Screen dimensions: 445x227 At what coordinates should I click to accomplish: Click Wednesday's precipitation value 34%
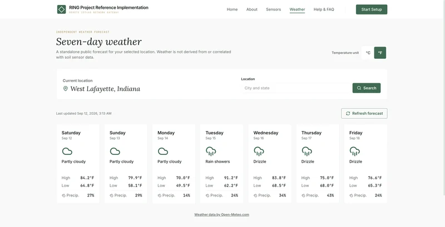(283, 195)
